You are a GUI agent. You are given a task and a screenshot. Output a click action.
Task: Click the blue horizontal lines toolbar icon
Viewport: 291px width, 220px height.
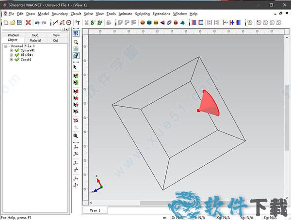point(201,23)
